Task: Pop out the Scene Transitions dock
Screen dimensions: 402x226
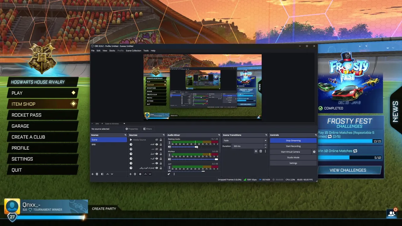Action: [266, 135]
